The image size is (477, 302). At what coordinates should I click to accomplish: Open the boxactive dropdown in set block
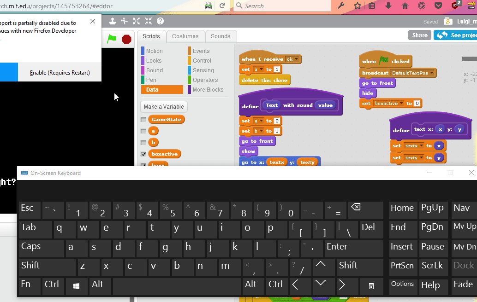click(x=401, y=104)
